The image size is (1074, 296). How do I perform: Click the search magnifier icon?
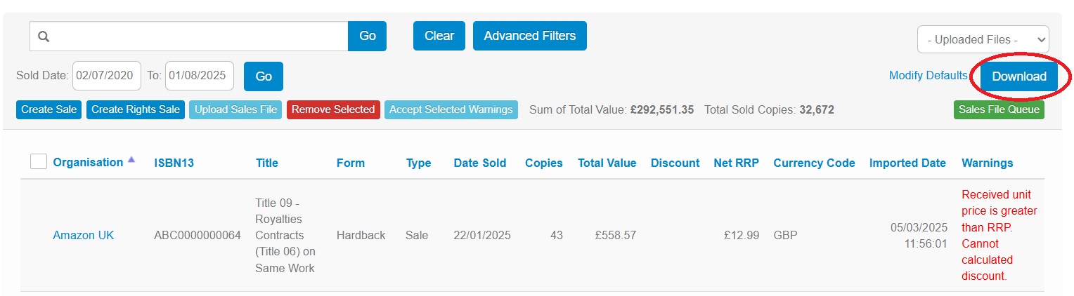point(44,36)
